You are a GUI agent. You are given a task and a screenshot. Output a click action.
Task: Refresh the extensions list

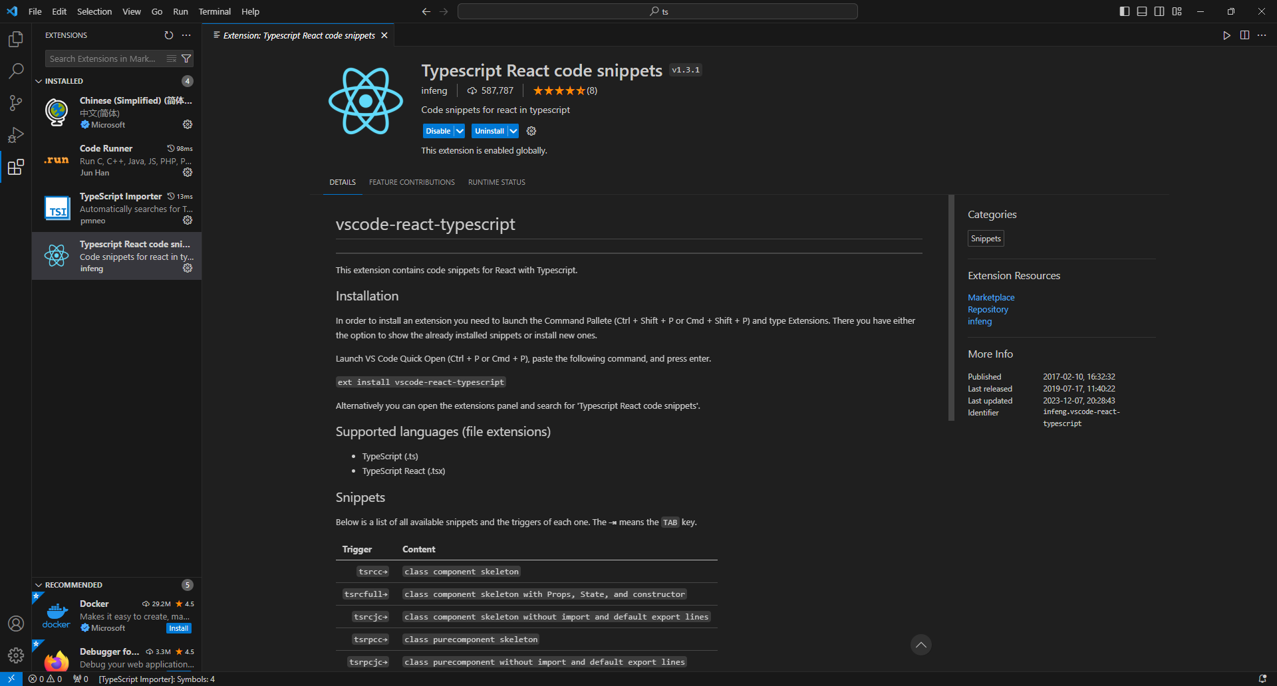tap(169, 35)
